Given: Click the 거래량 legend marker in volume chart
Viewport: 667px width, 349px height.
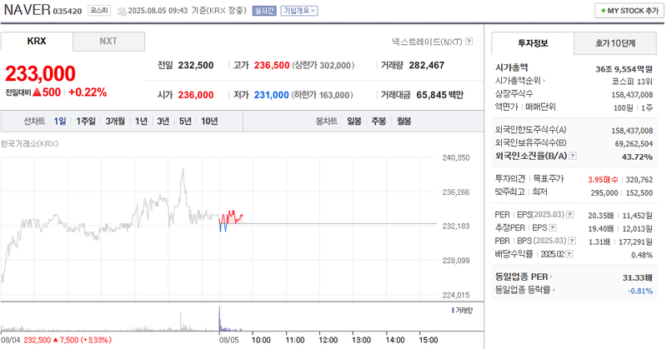Looking at the screenshot, I should [x=453, y=311].
